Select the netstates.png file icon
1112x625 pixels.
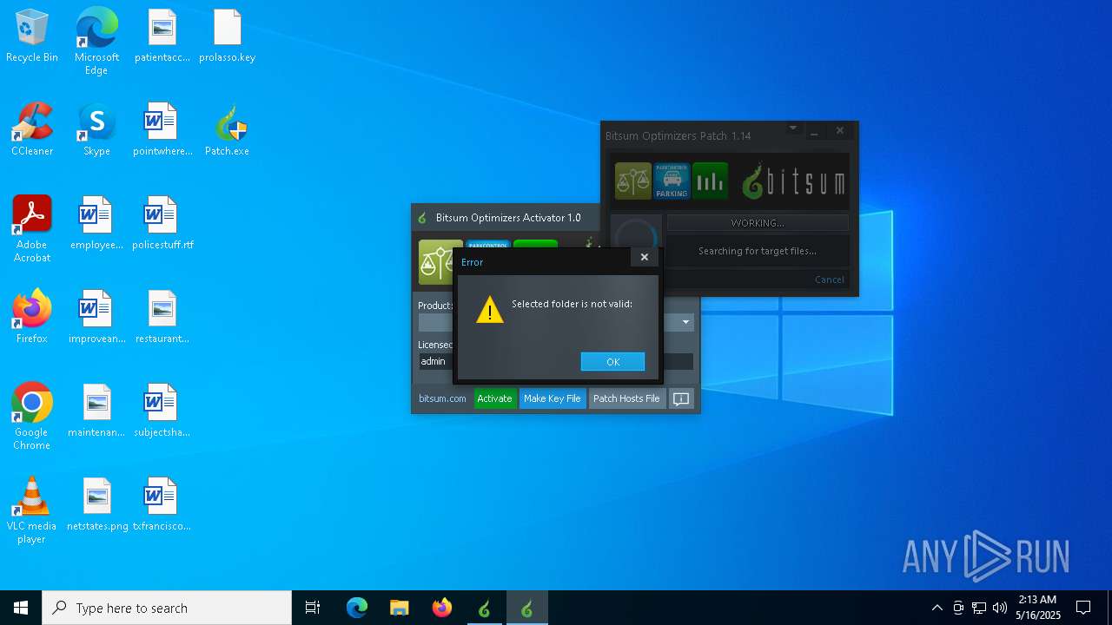click(96, 504)
